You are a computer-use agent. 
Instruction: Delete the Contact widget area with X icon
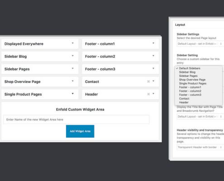tap(148, 81)
